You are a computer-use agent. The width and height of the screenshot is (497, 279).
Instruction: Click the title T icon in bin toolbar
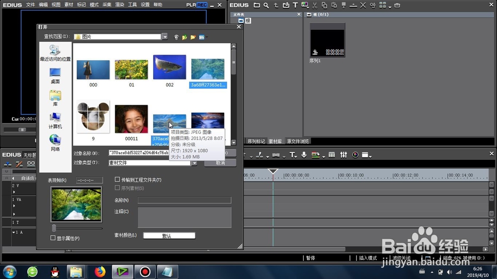(x=295, y=5)
